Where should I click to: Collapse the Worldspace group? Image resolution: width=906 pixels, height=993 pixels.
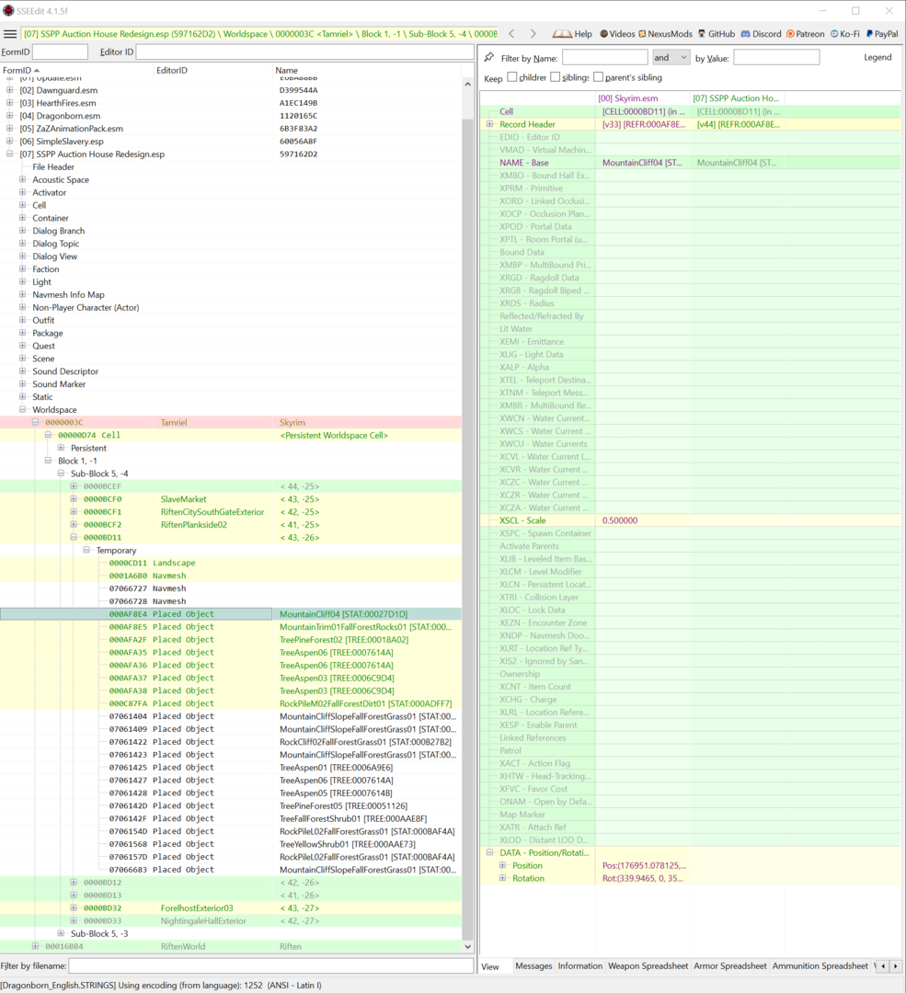point(22,410)
